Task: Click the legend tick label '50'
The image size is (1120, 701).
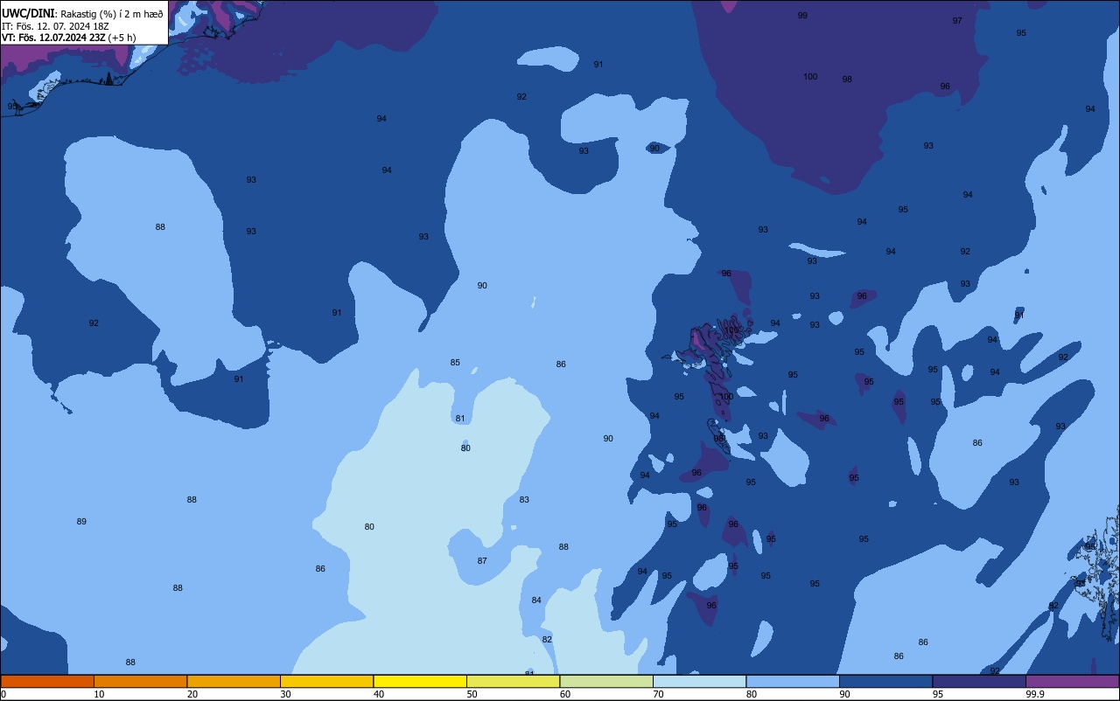Action: click(x=472, y=694)
